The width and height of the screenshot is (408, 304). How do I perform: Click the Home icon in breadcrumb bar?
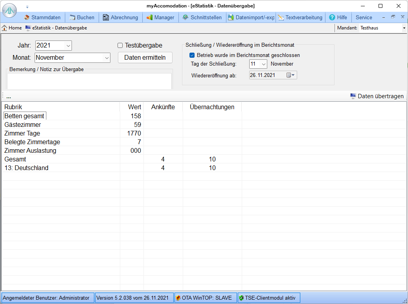click(x=5, y=28)
